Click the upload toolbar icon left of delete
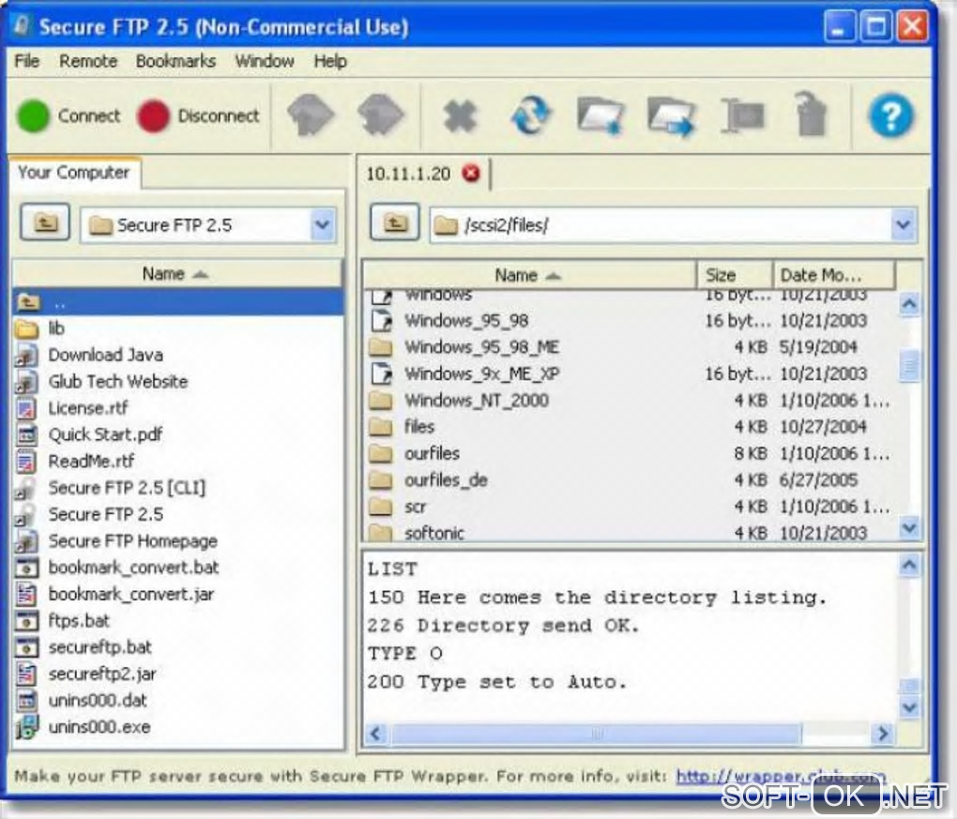 pos(311,114)
